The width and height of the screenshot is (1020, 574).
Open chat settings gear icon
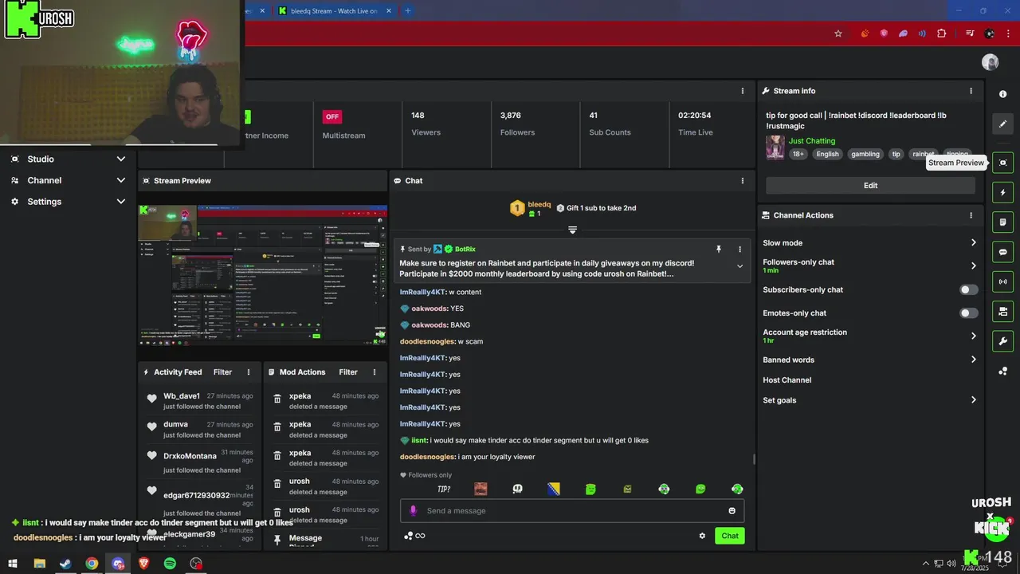(702, 536)
